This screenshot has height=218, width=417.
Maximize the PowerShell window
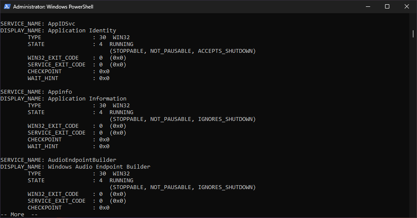387,7
